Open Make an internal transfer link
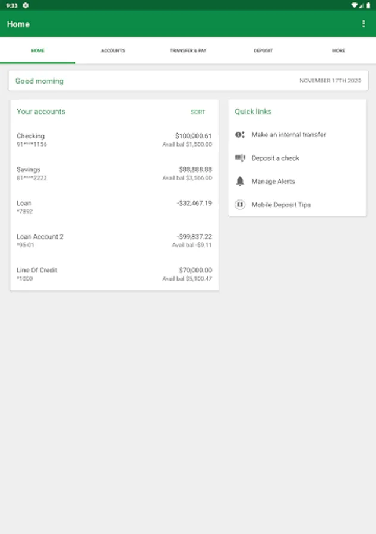This screenshot has height=534, width=376. (x=289, y=135)
